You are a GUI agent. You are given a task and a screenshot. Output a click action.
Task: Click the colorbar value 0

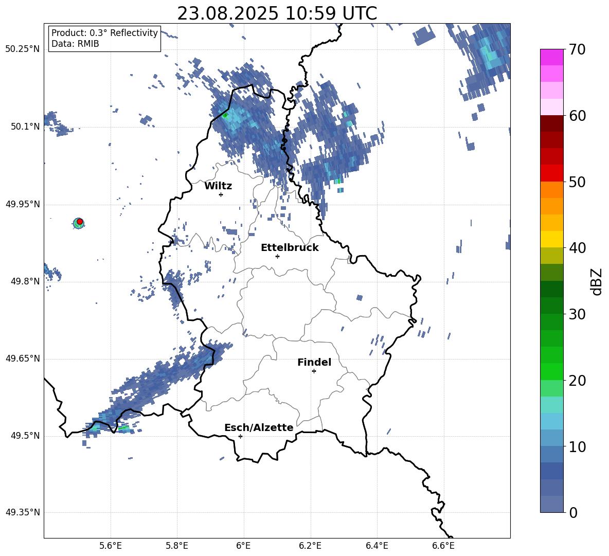point(573,512)
